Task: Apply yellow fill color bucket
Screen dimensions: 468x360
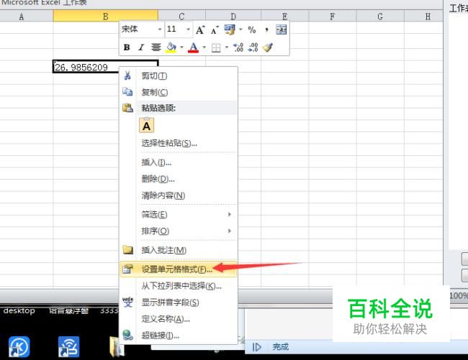Action: coord(171,47)
